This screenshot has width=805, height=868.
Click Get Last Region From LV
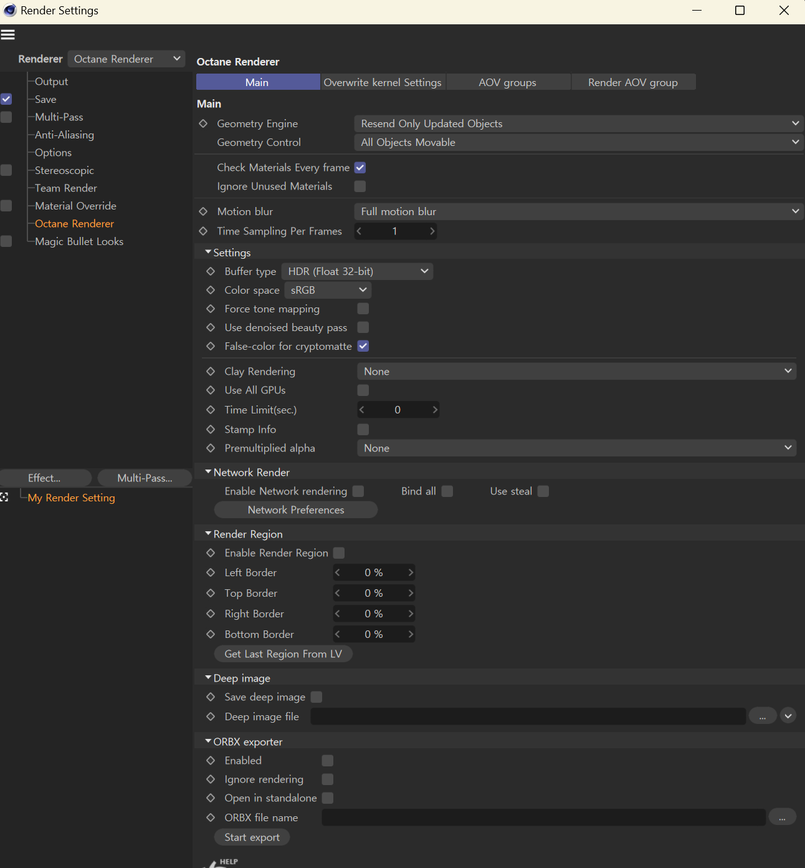283,653
